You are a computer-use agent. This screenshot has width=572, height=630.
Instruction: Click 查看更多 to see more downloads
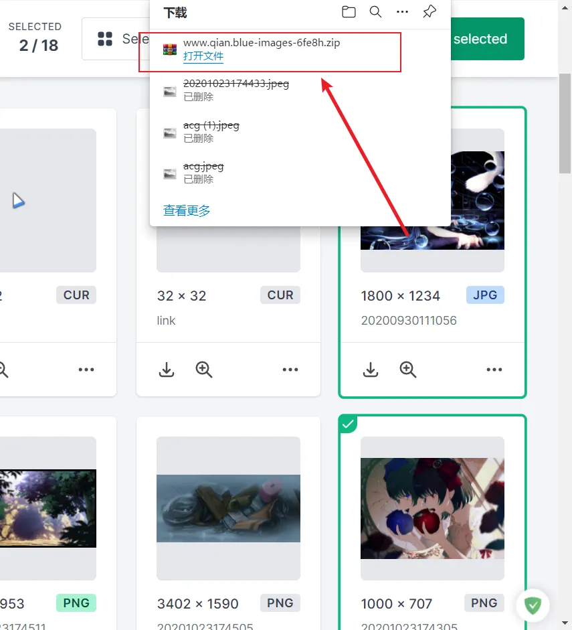pyautogui.click(x=187, y=210)
